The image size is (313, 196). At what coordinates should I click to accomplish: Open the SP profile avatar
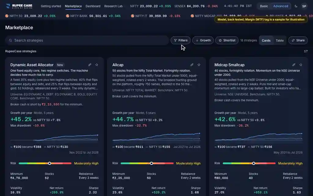304,6
